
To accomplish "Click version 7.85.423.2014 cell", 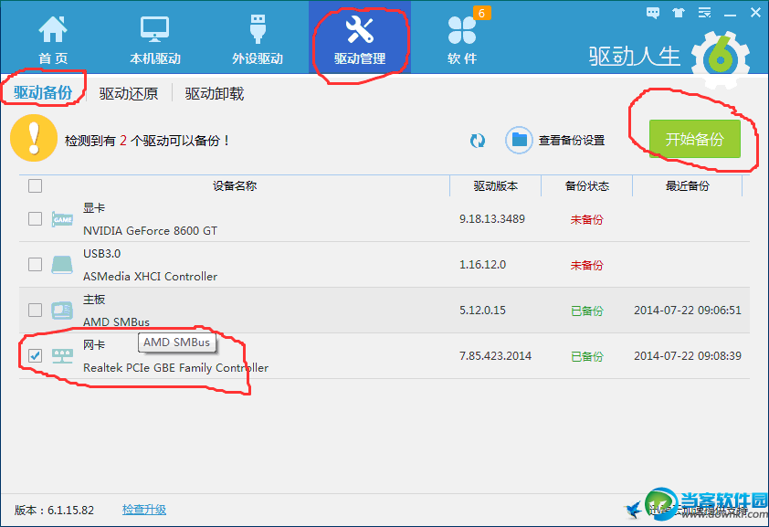I will coord(495,355).
